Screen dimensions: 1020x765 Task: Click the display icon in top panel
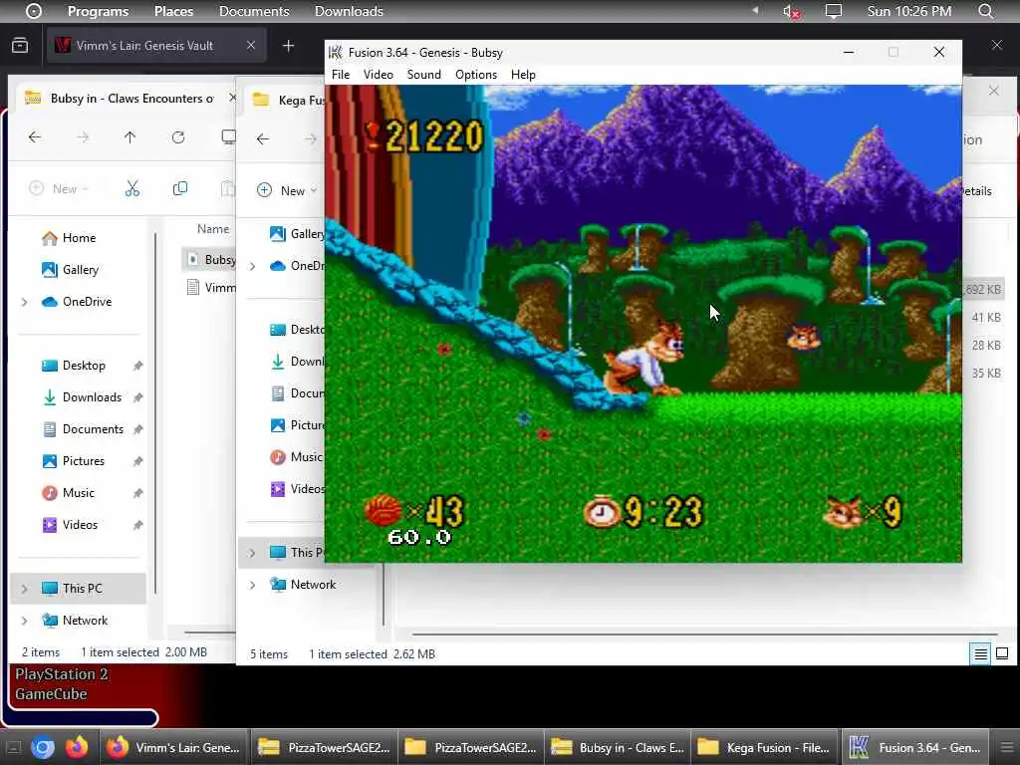click(834, 11)
